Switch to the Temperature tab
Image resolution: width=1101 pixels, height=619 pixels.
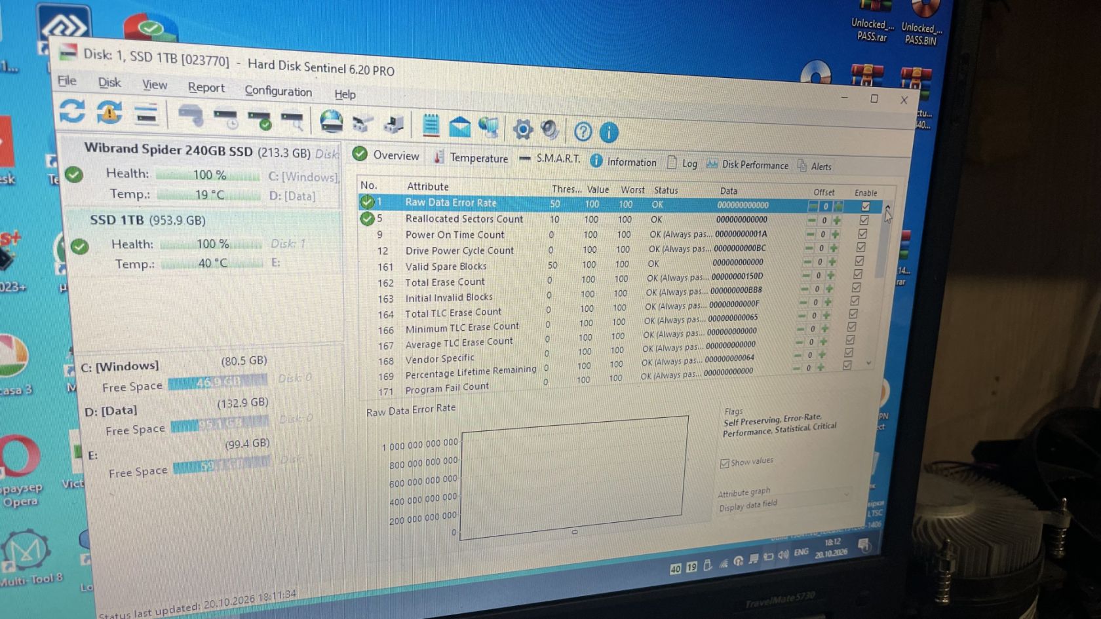[x=471, y=158]
